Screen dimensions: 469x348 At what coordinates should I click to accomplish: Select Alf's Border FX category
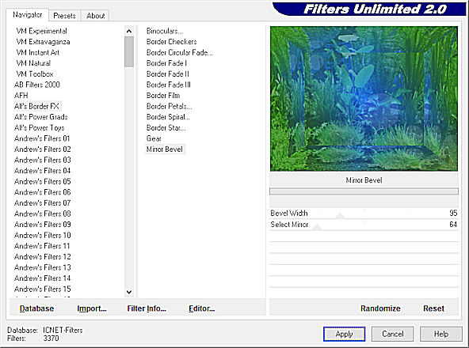(x=37, y=106)
